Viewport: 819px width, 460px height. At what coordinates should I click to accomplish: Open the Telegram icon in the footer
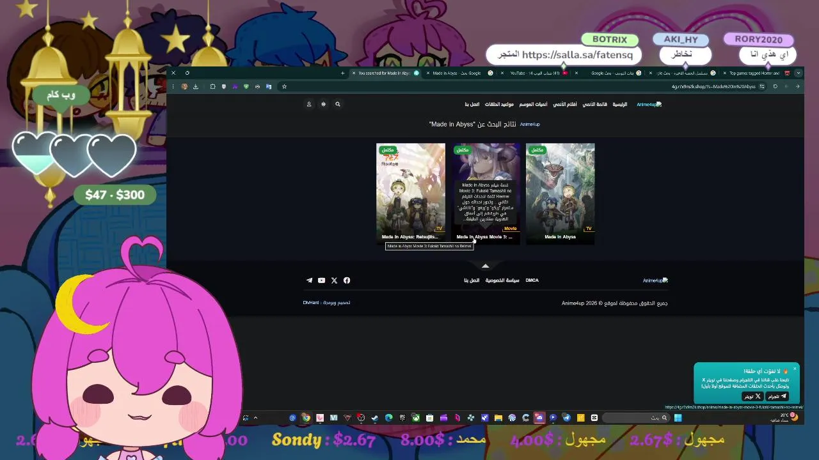click(309, 280)
